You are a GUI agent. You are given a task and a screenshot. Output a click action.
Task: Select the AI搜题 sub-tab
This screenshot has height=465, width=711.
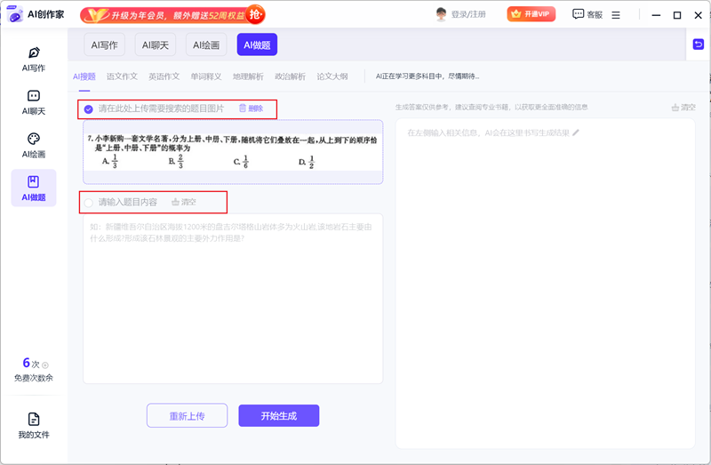(84, 76)
